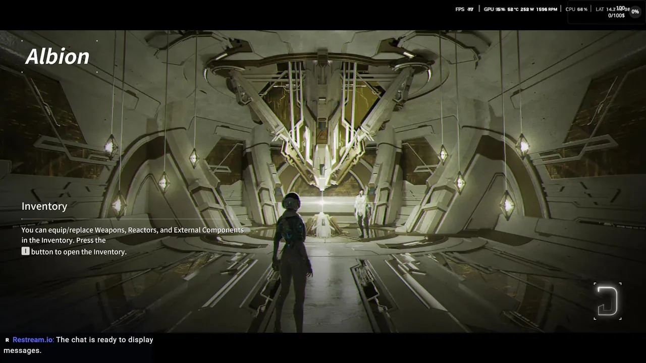Click the 1596 RPM fan speed readout

[x=547, y=9]
